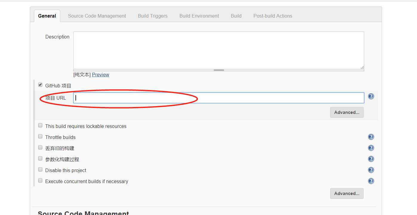Open help for Execute concurrent builds
This screenshot has width=417, height=215.
(x=371, y=181)
